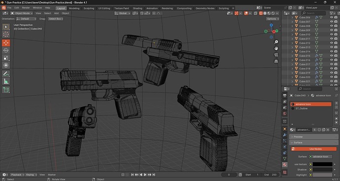This screenshot has width=340, height=181.
Task: Toggle X-ray mode
Action: point(255,13)
